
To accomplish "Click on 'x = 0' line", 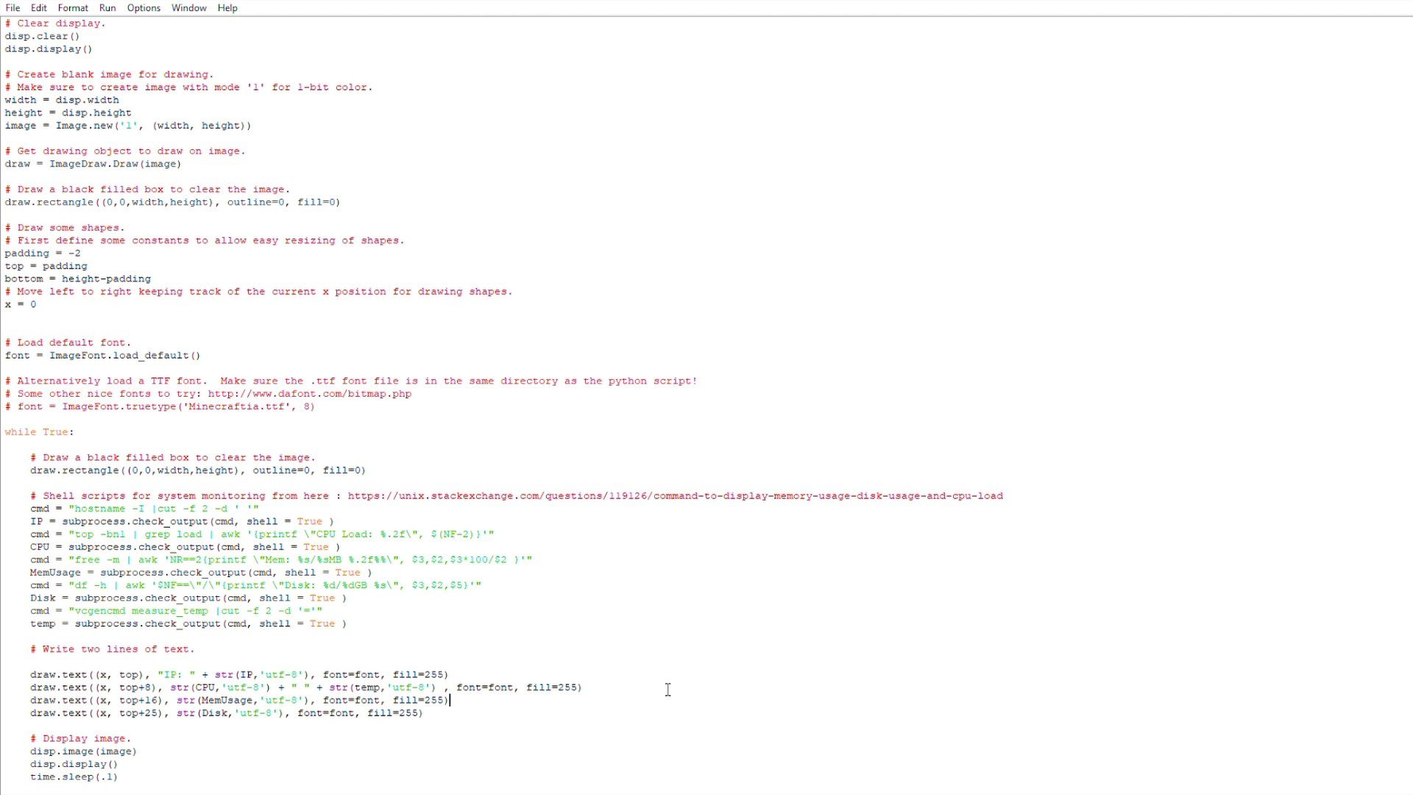I will pyautogui.click(x=21, y=304).
